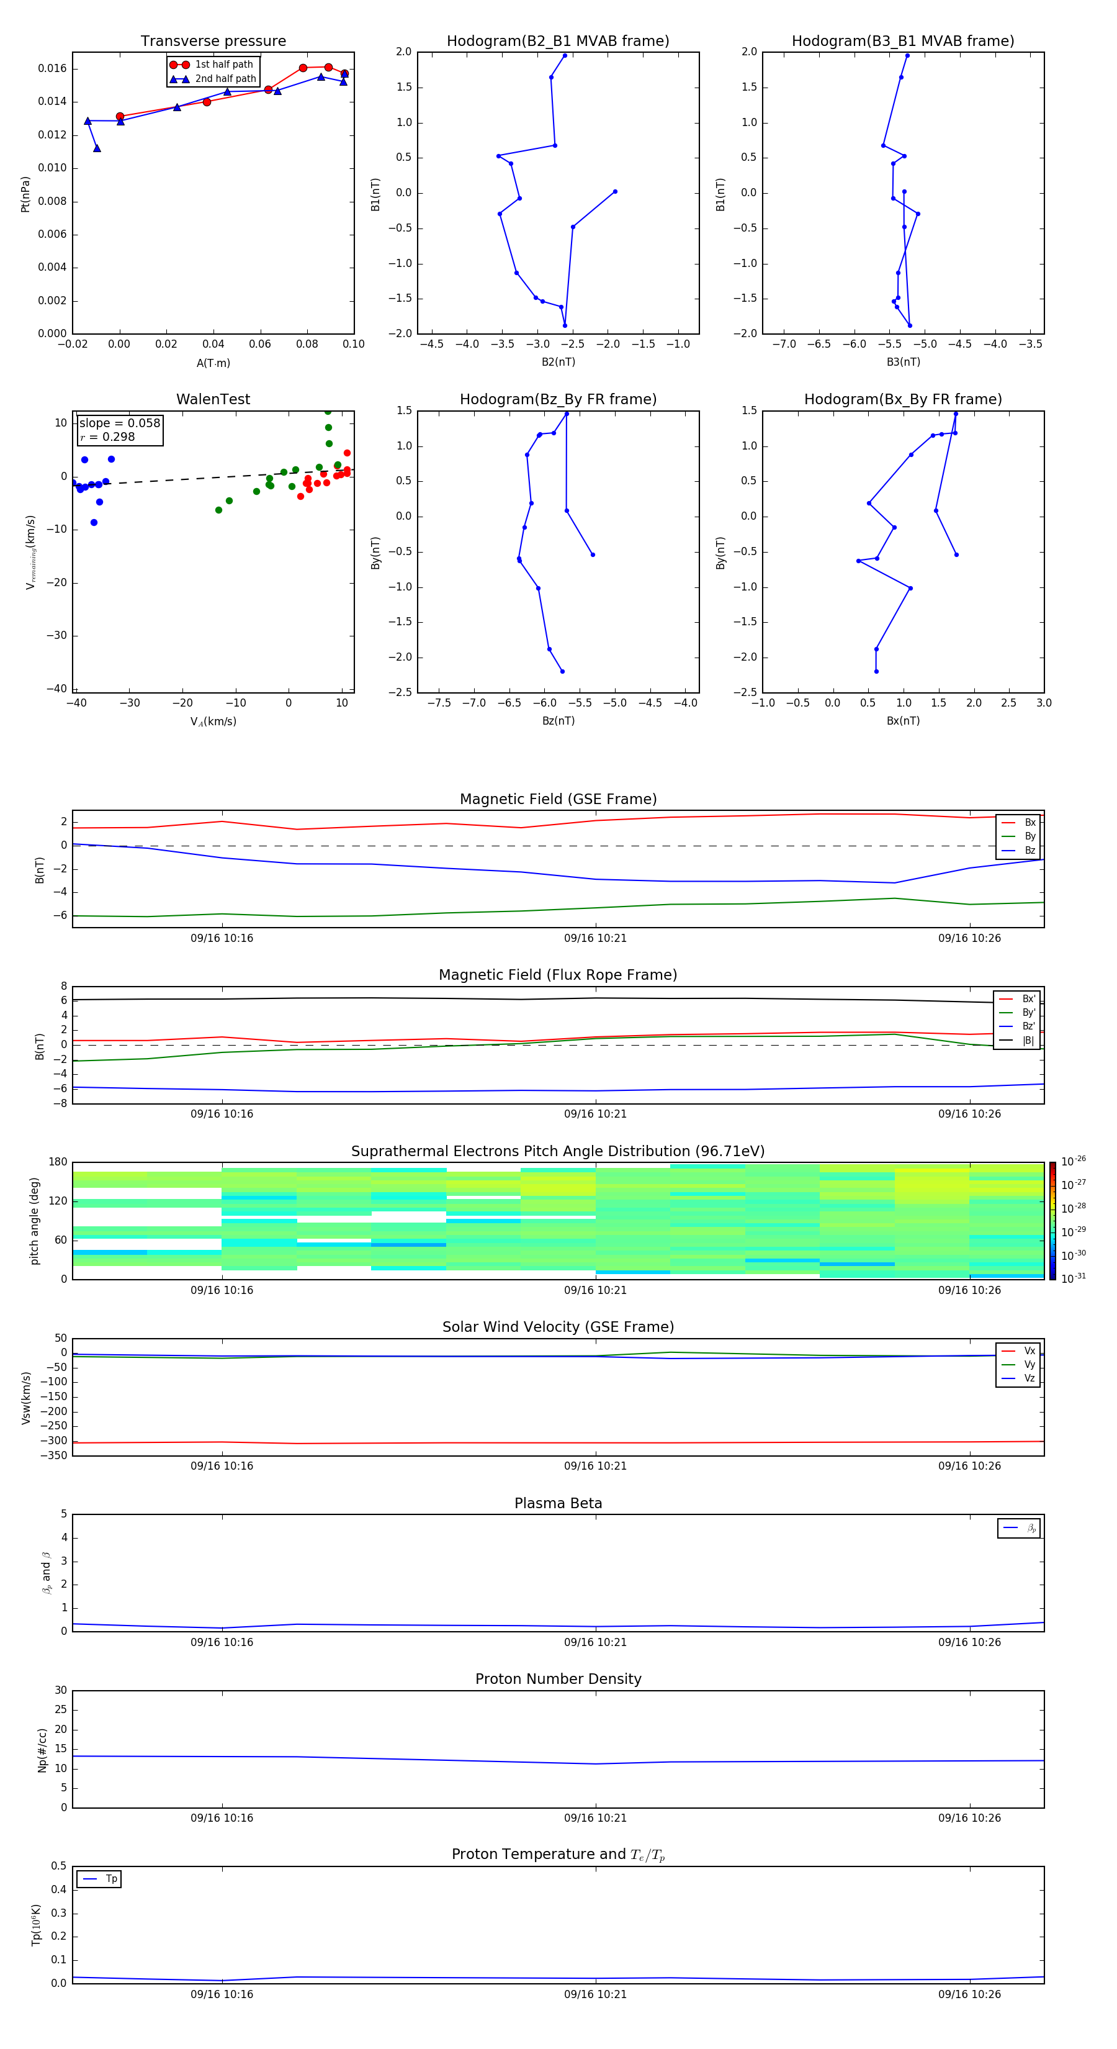Click 'A(T·m)' x-axis label
This screenshot has width=1117, height=2049.
(x=213, y=363)
